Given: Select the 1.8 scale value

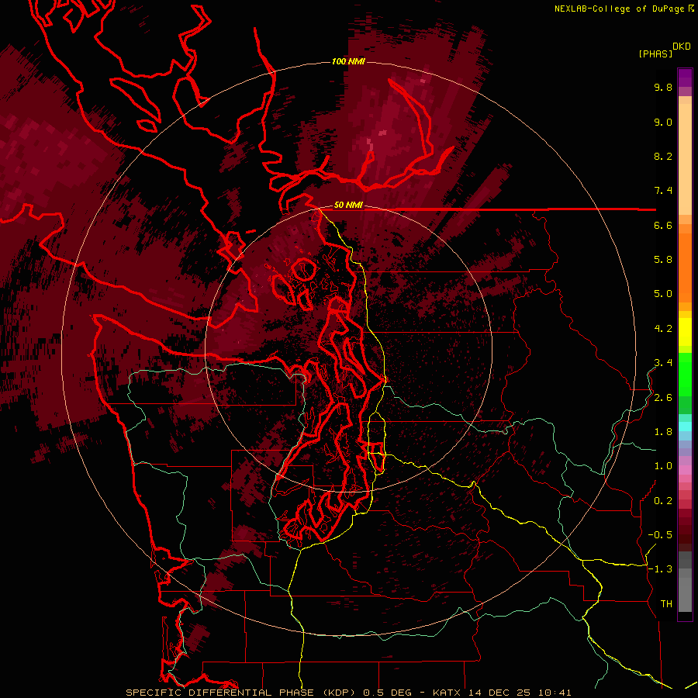Looking at the screenshot, I should click(x=663, y=432).
